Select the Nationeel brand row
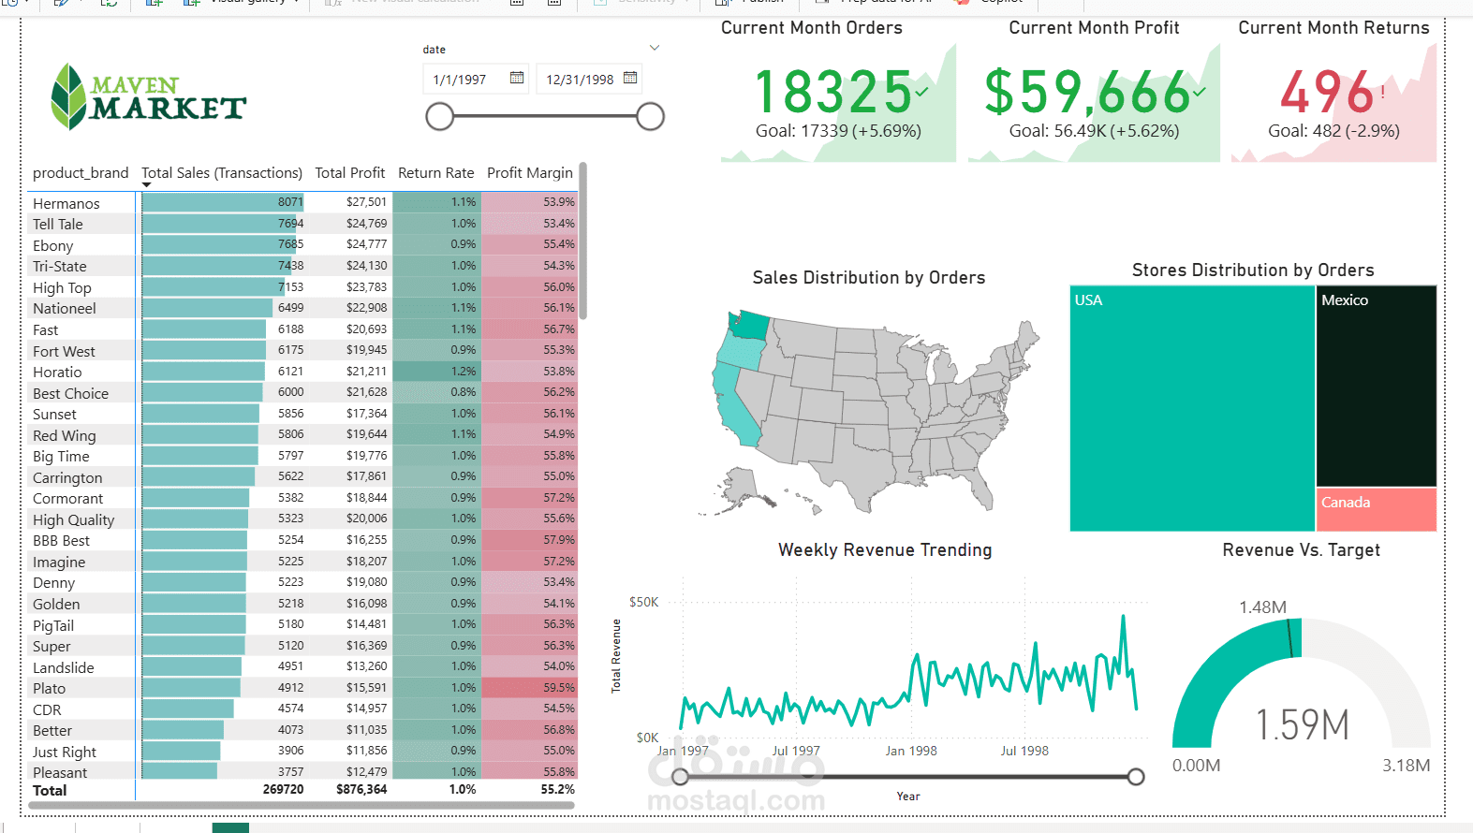The height and width of the screenshot is (833, 1473). 302,308
